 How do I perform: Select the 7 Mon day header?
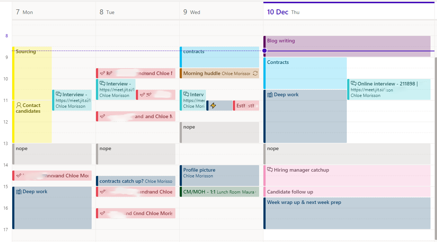click(x=24, y=12)
